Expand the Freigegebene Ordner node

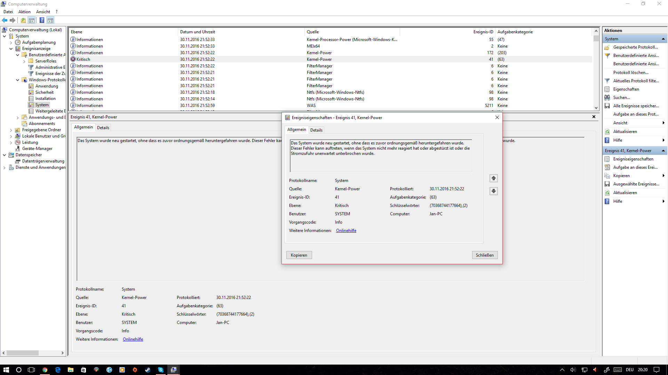click(x=11, y=130)
